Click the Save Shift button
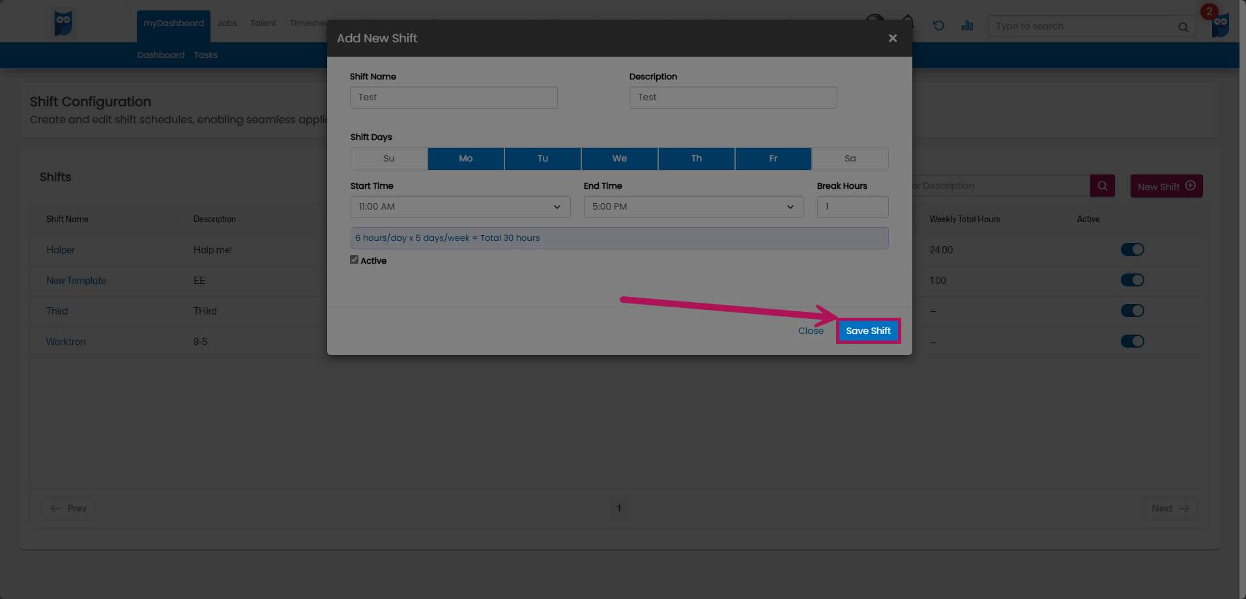Screen dimensions: 1246x599 868,331
